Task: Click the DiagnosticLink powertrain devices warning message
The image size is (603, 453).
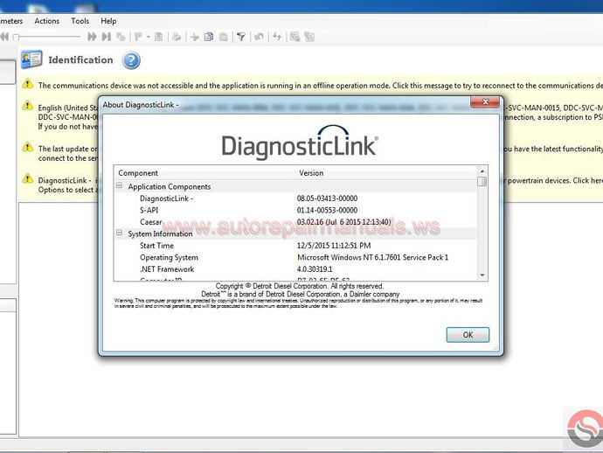Action: 67,185
